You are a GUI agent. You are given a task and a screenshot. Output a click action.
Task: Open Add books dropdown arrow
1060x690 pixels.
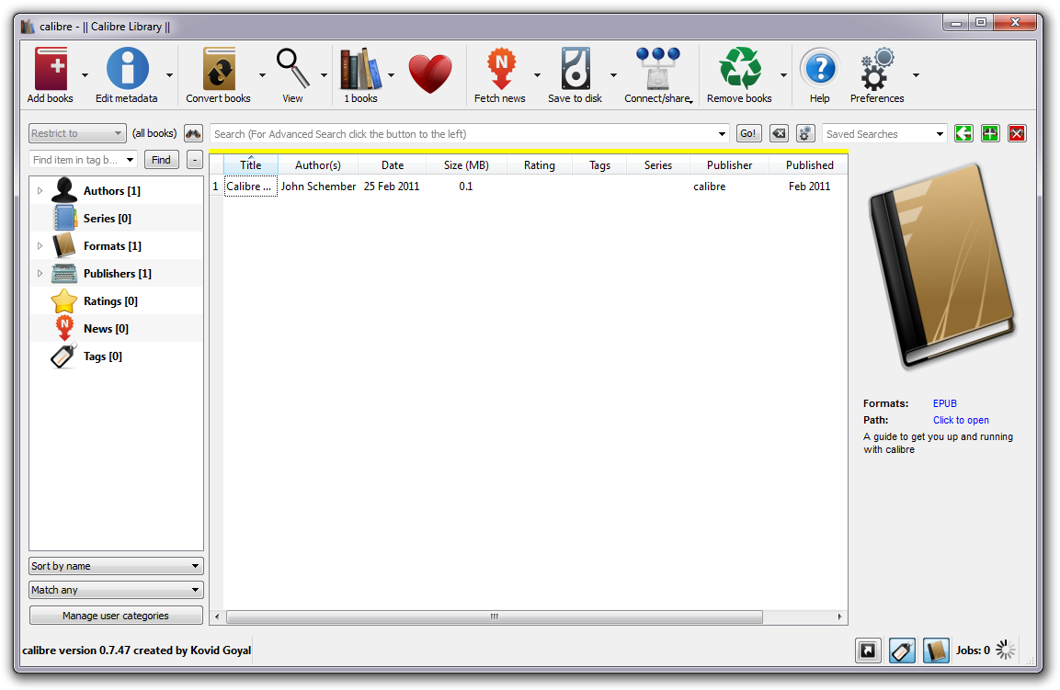tap(85, 75)
